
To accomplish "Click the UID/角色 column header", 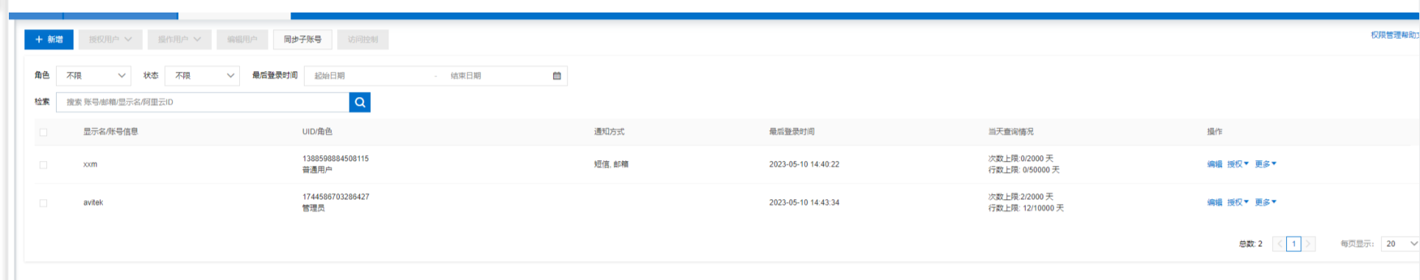I will (x=317, y=132).
